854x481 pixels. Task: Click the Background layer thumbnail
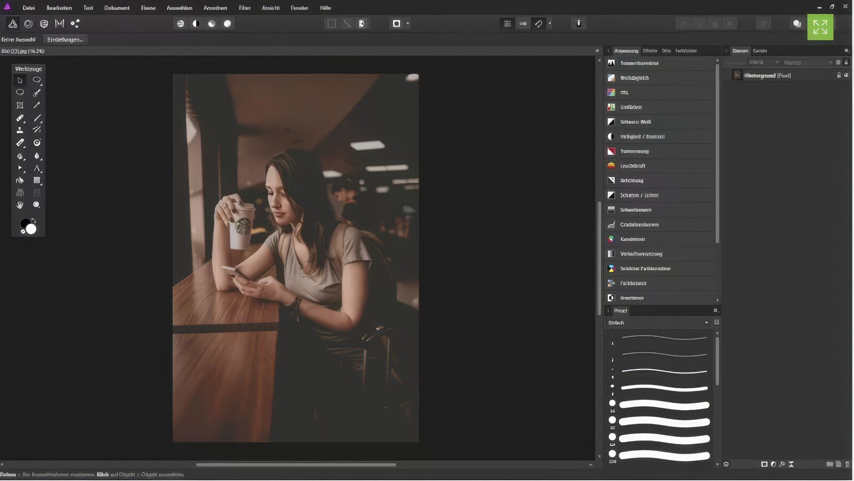[738, 75]
